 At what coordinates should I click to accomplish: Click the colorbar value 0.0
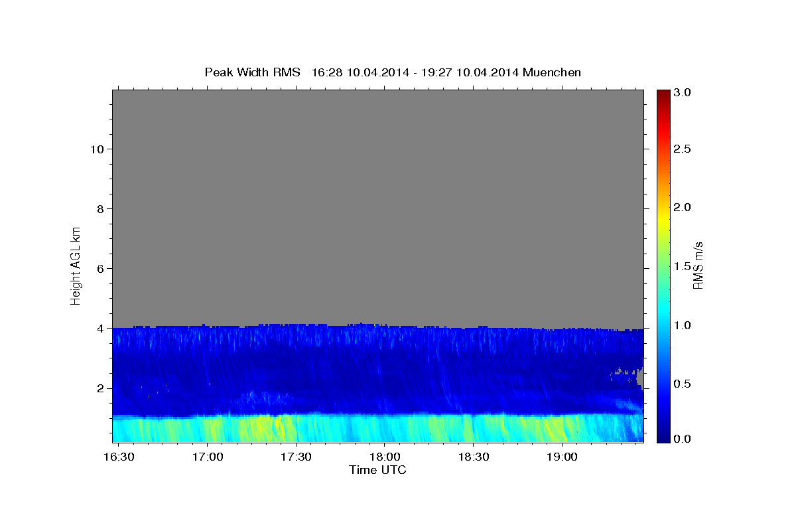tap(681, 438)
